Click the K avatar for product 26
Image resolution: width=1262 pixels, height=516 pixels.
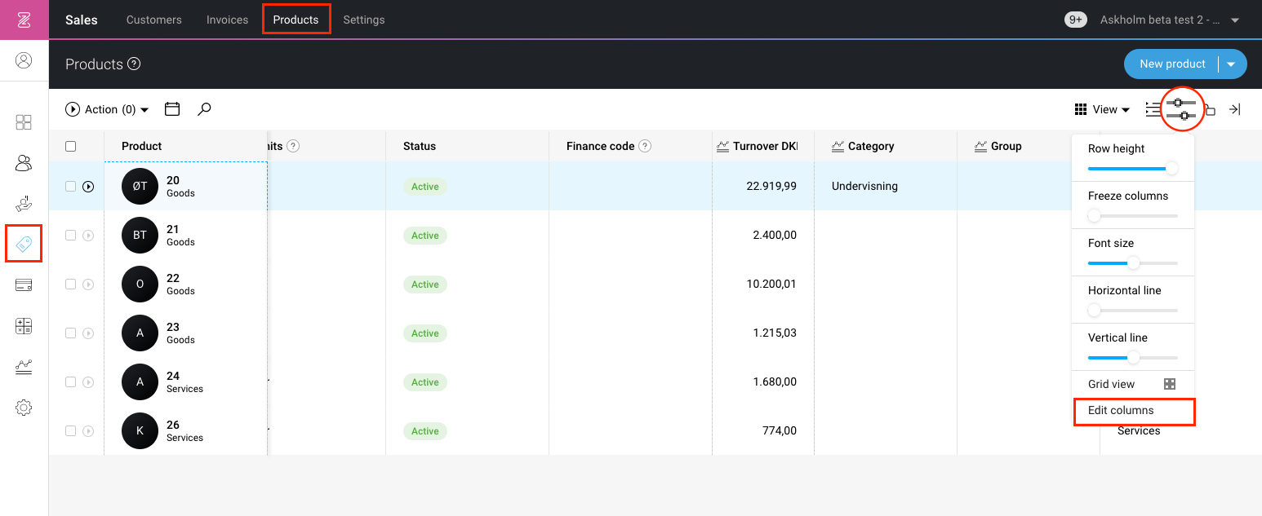pos(140,430)
